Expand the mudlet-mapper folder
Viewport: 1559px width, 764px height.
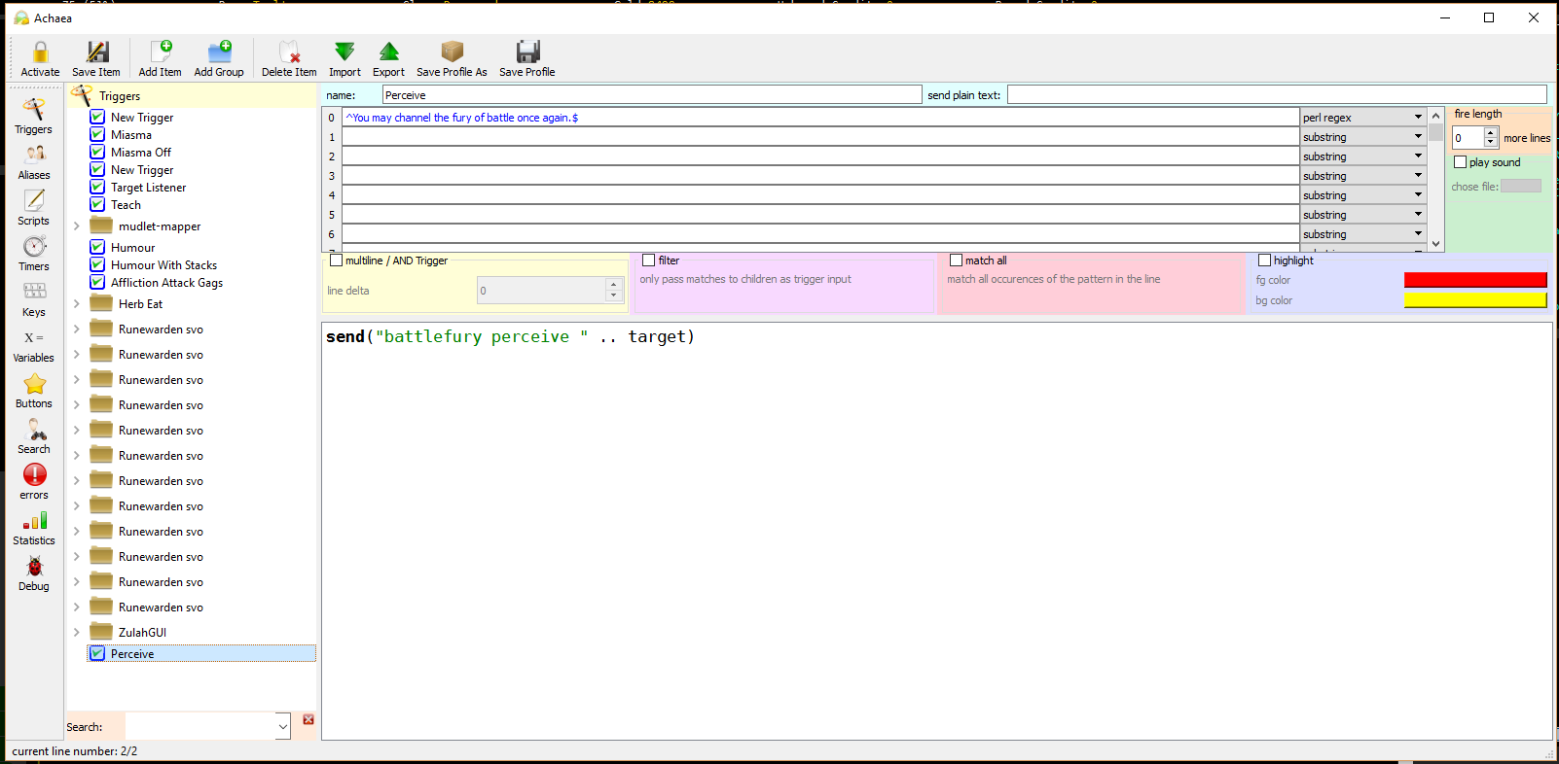(77, 226)
